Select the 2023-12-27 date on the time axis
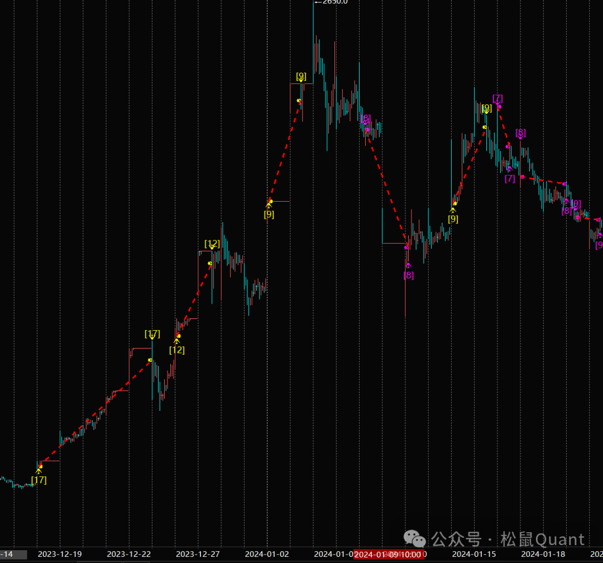 (198, 555)
